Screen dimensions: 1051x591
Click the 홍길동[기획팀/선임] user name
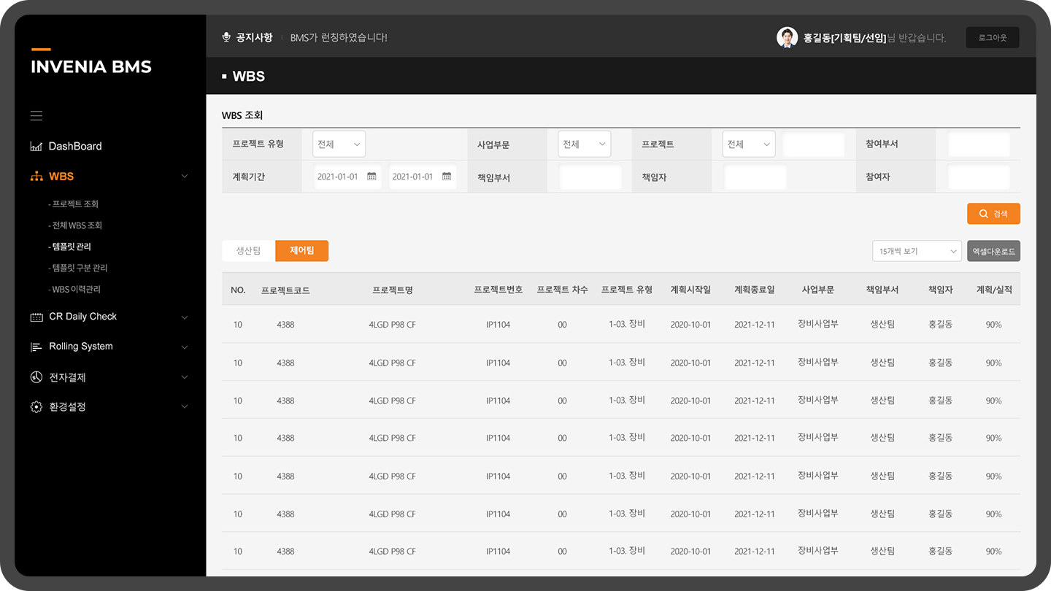844,38
